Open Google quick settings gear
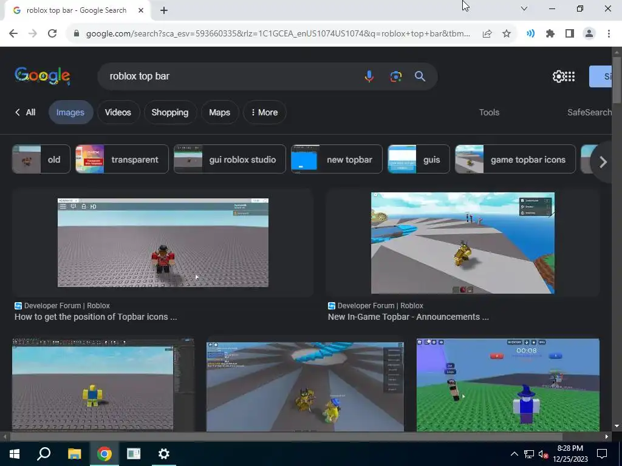The image size is (622, 466). click(x=558, y=76)
